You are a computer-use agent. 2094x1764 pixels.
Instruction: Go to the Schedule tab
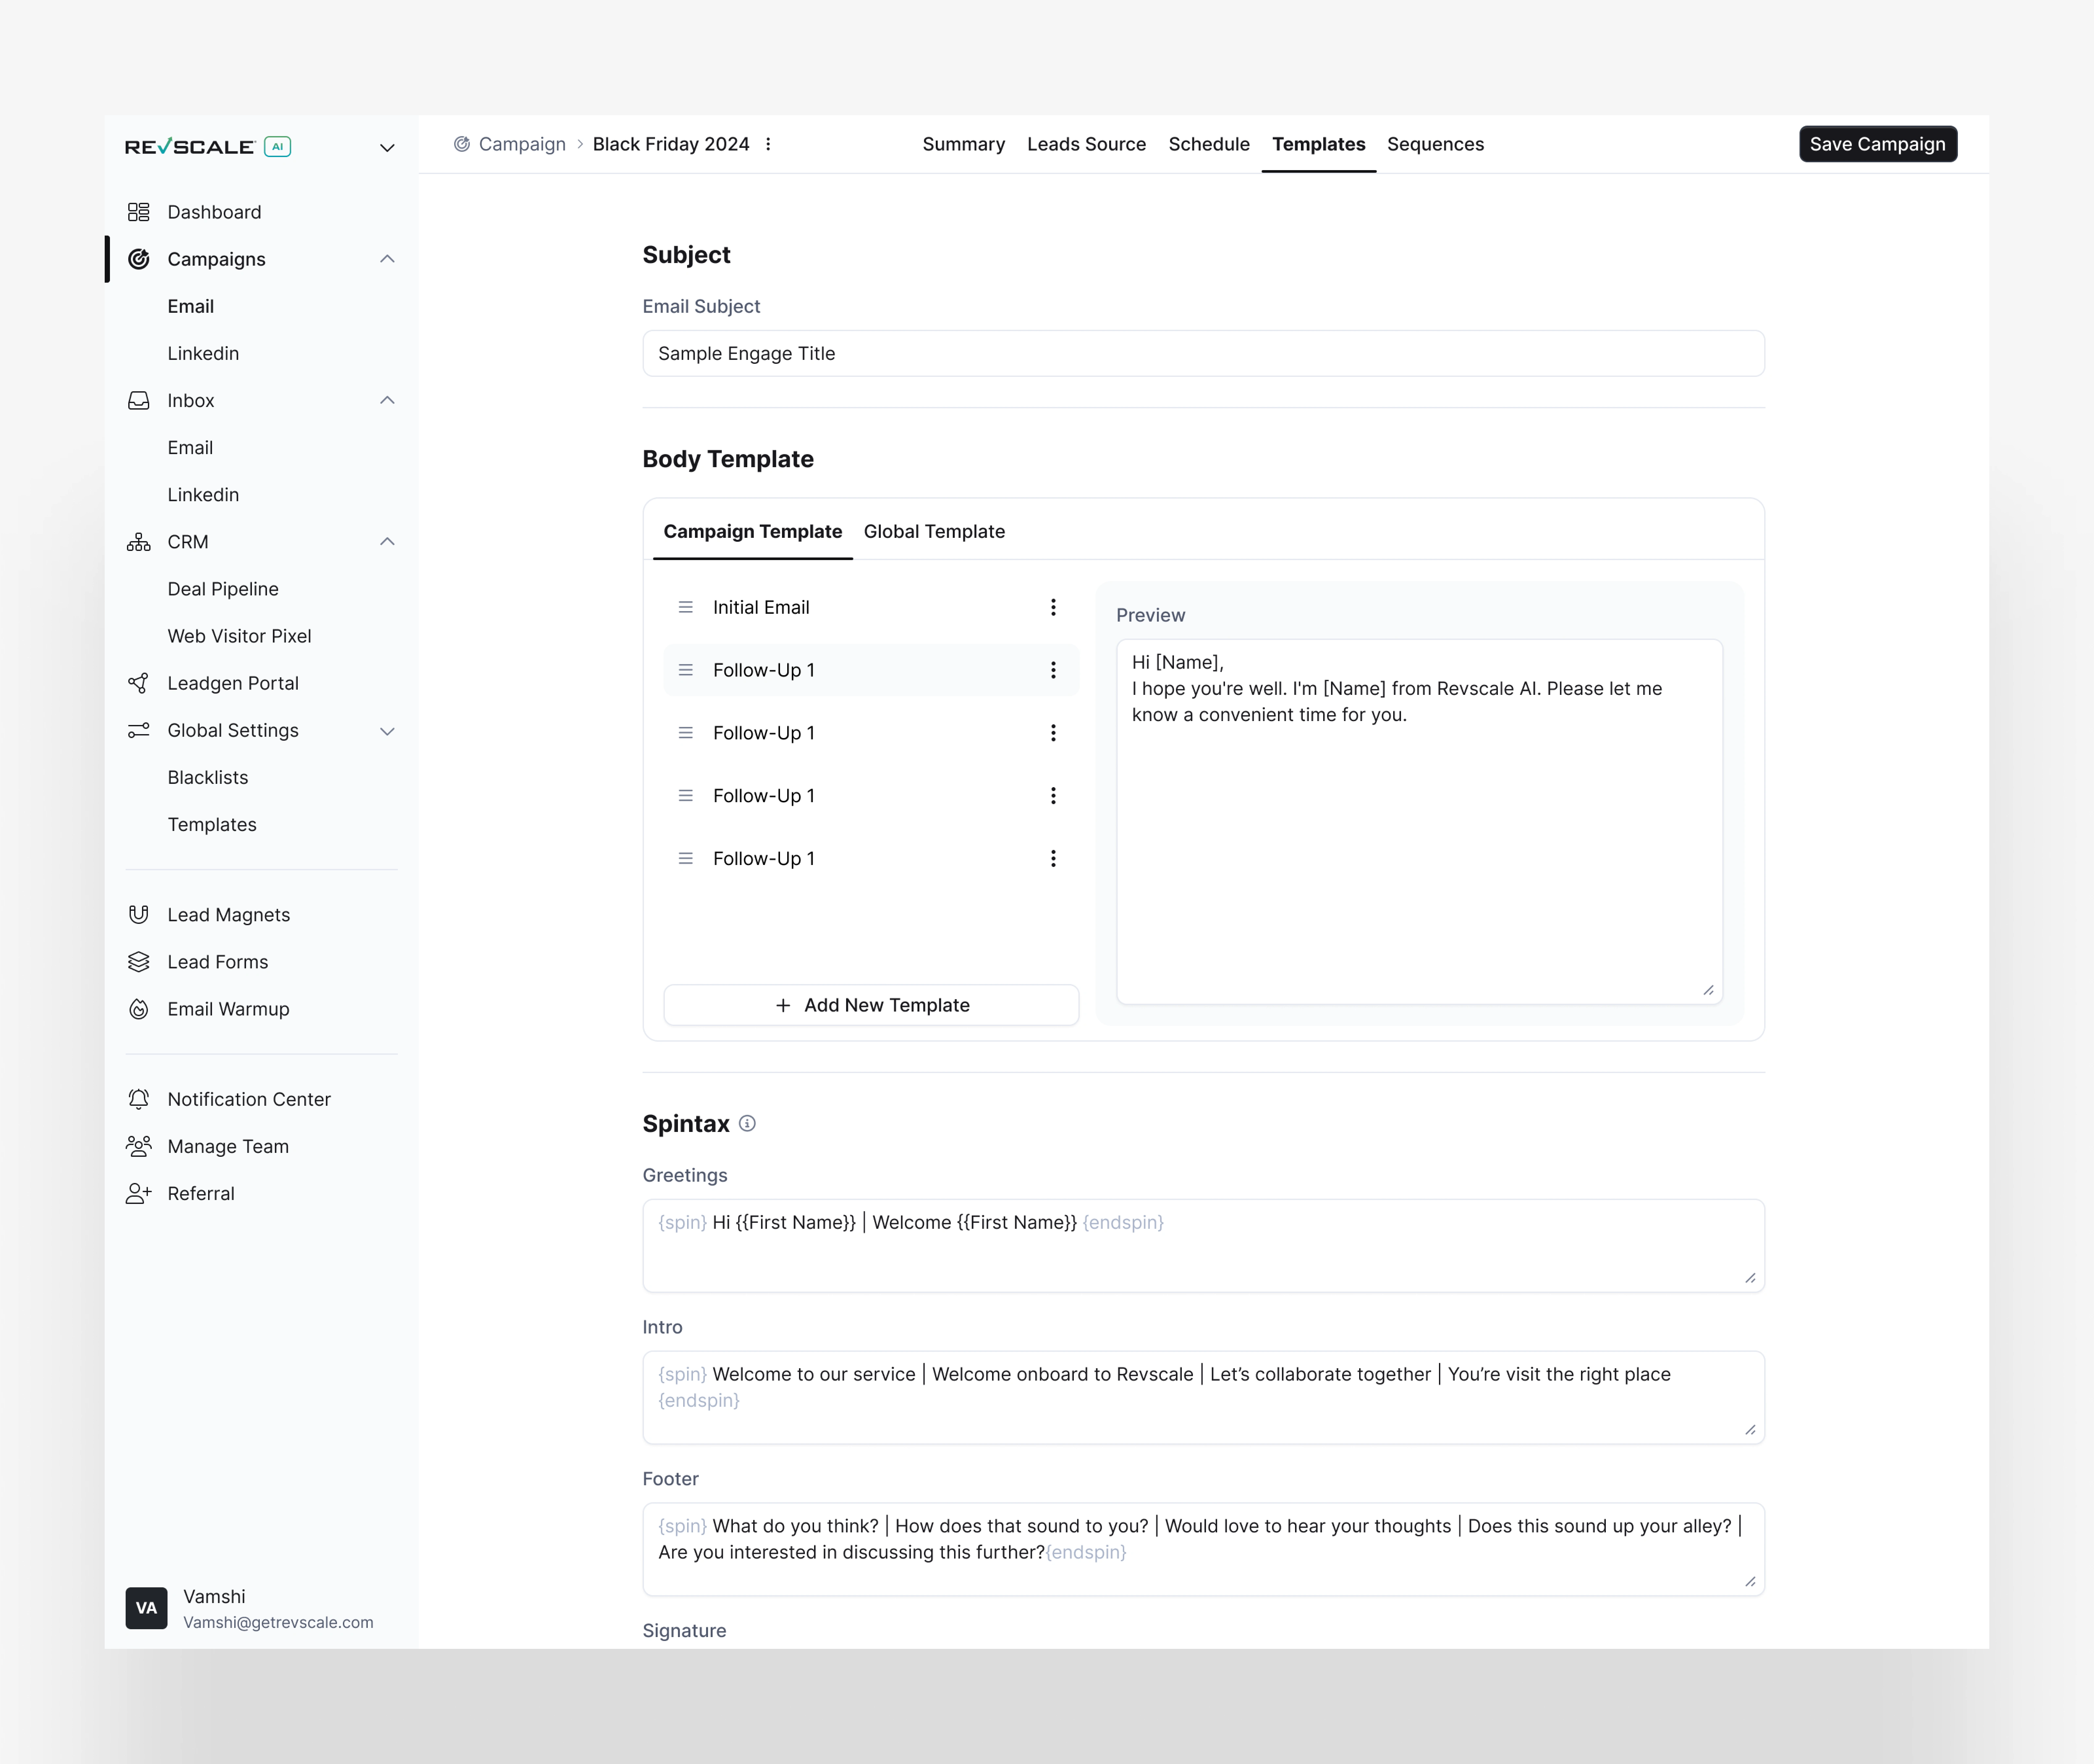(x=1209, y=144)
